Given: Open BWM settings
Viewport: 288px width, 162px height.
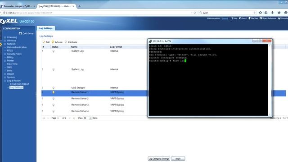Looking at the screenshot, I should [x=9, y=71].
